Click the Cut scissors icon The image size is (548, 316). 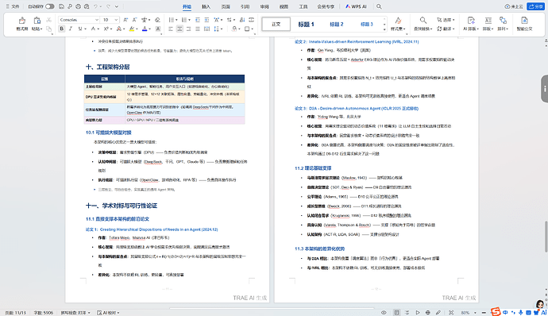pyautogui.click(x=49, y=20)
